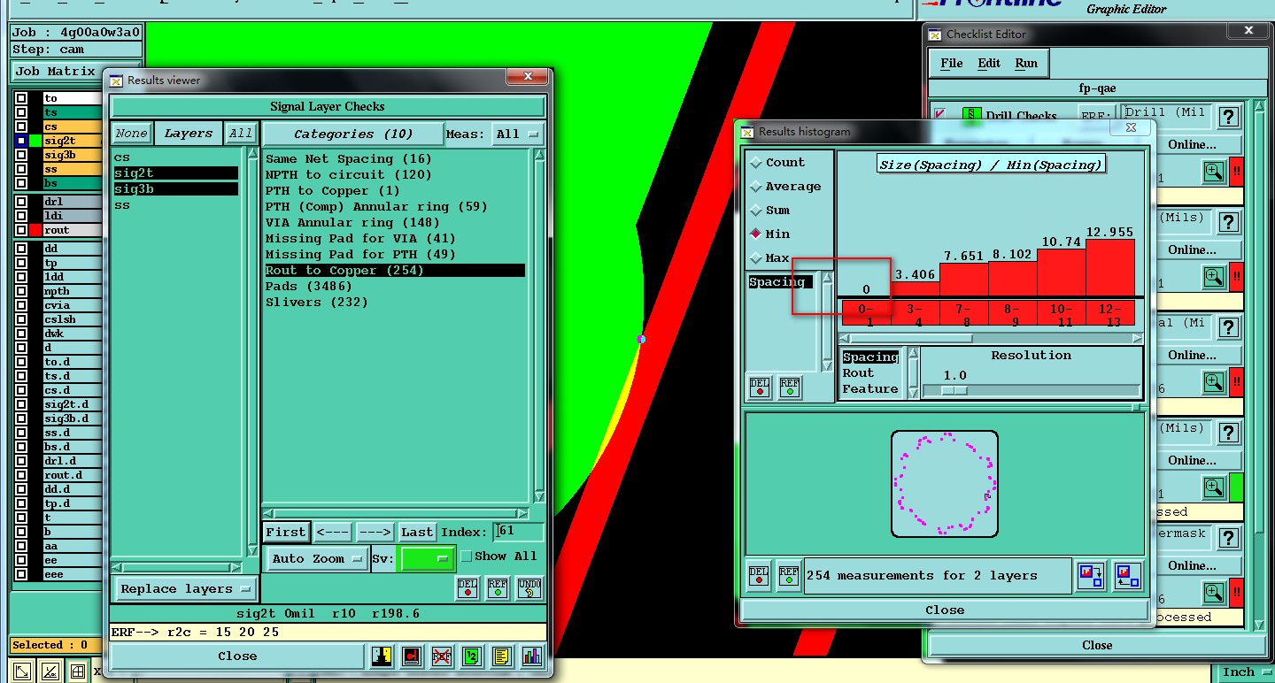Click the green 12 page icon
Viewport: 1275px width, 683px height.
click(x=472, y=656)
